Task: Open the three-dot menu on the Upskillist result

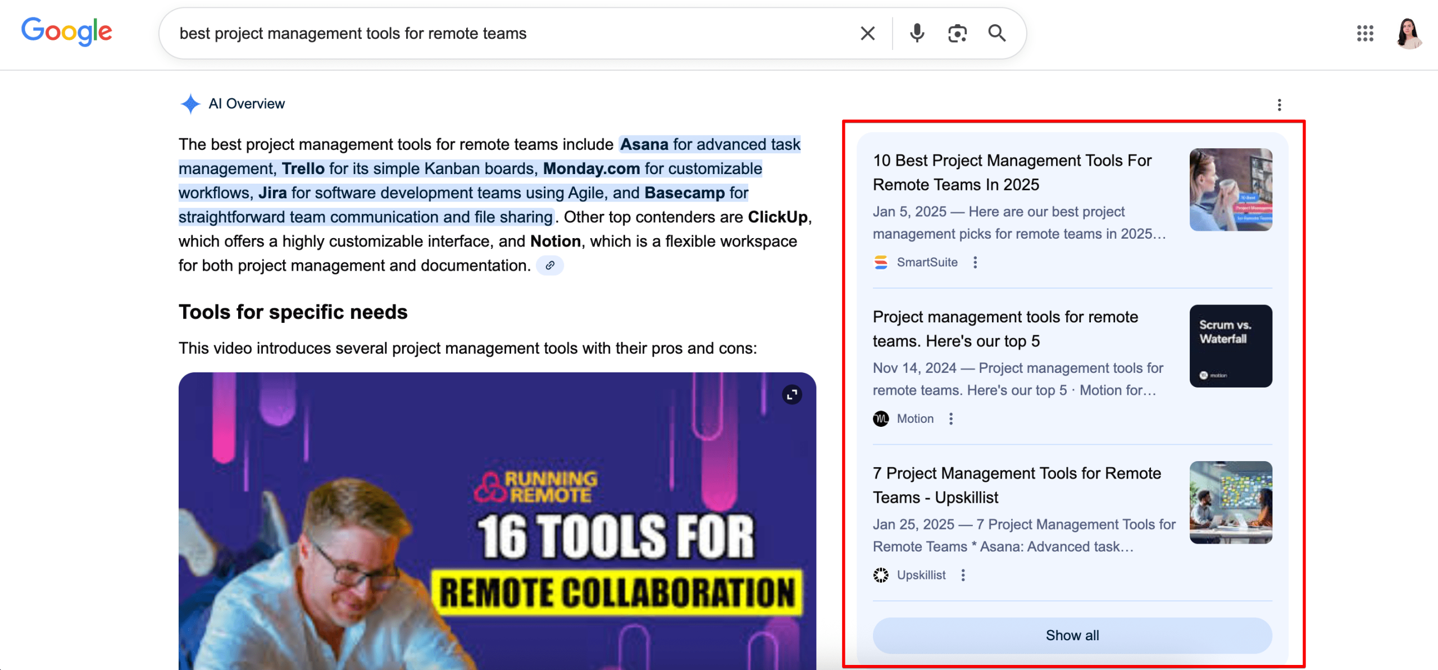Action: click(963, 575)
